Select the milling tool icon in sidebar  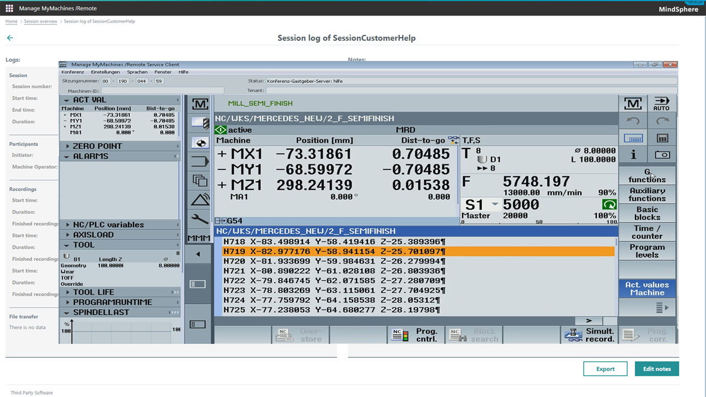tap(199, 123)
